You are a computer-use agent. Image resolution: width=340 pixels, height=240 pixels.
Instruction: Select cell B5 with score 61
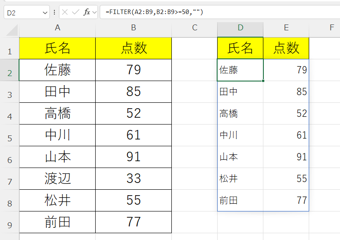pos(134,135)
